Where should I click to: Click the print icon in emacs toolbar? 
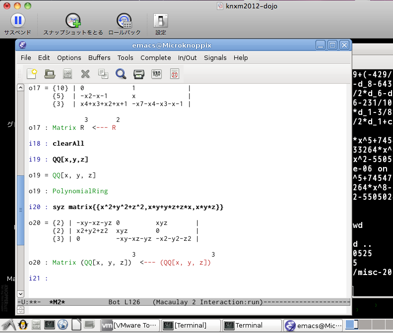[139, 74]
